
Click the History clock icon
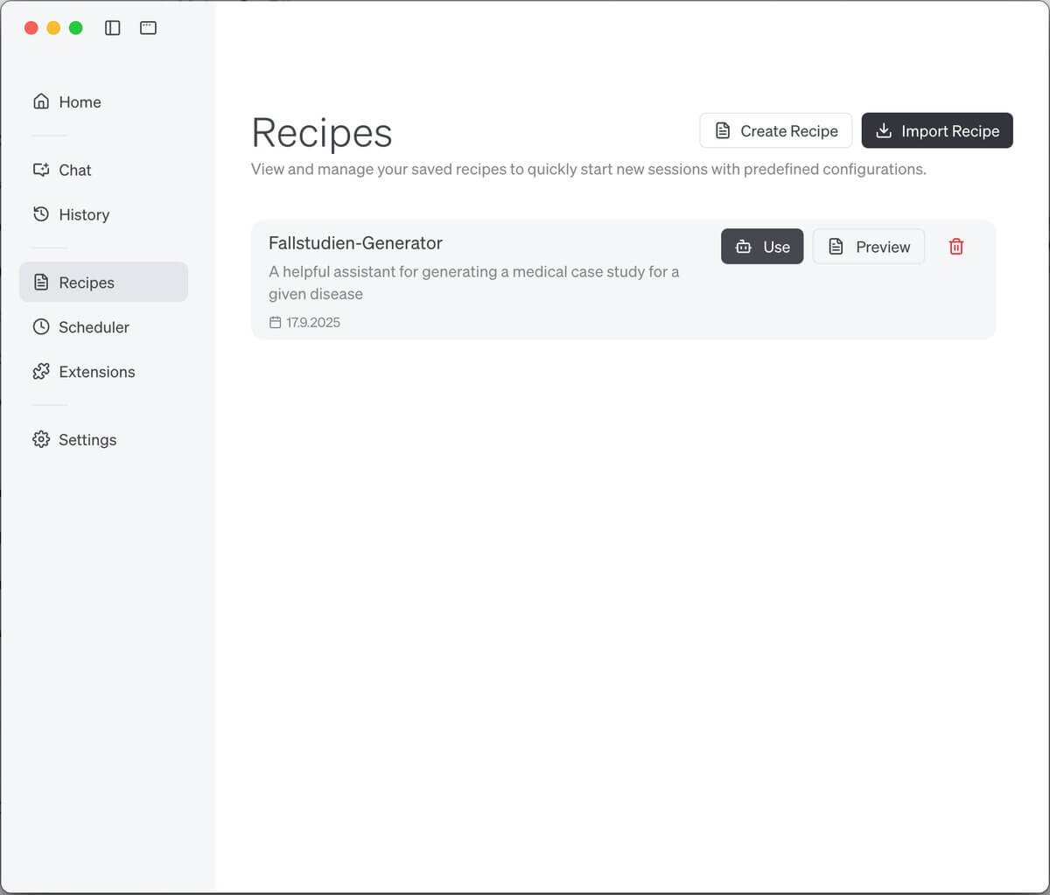point(40,214)
